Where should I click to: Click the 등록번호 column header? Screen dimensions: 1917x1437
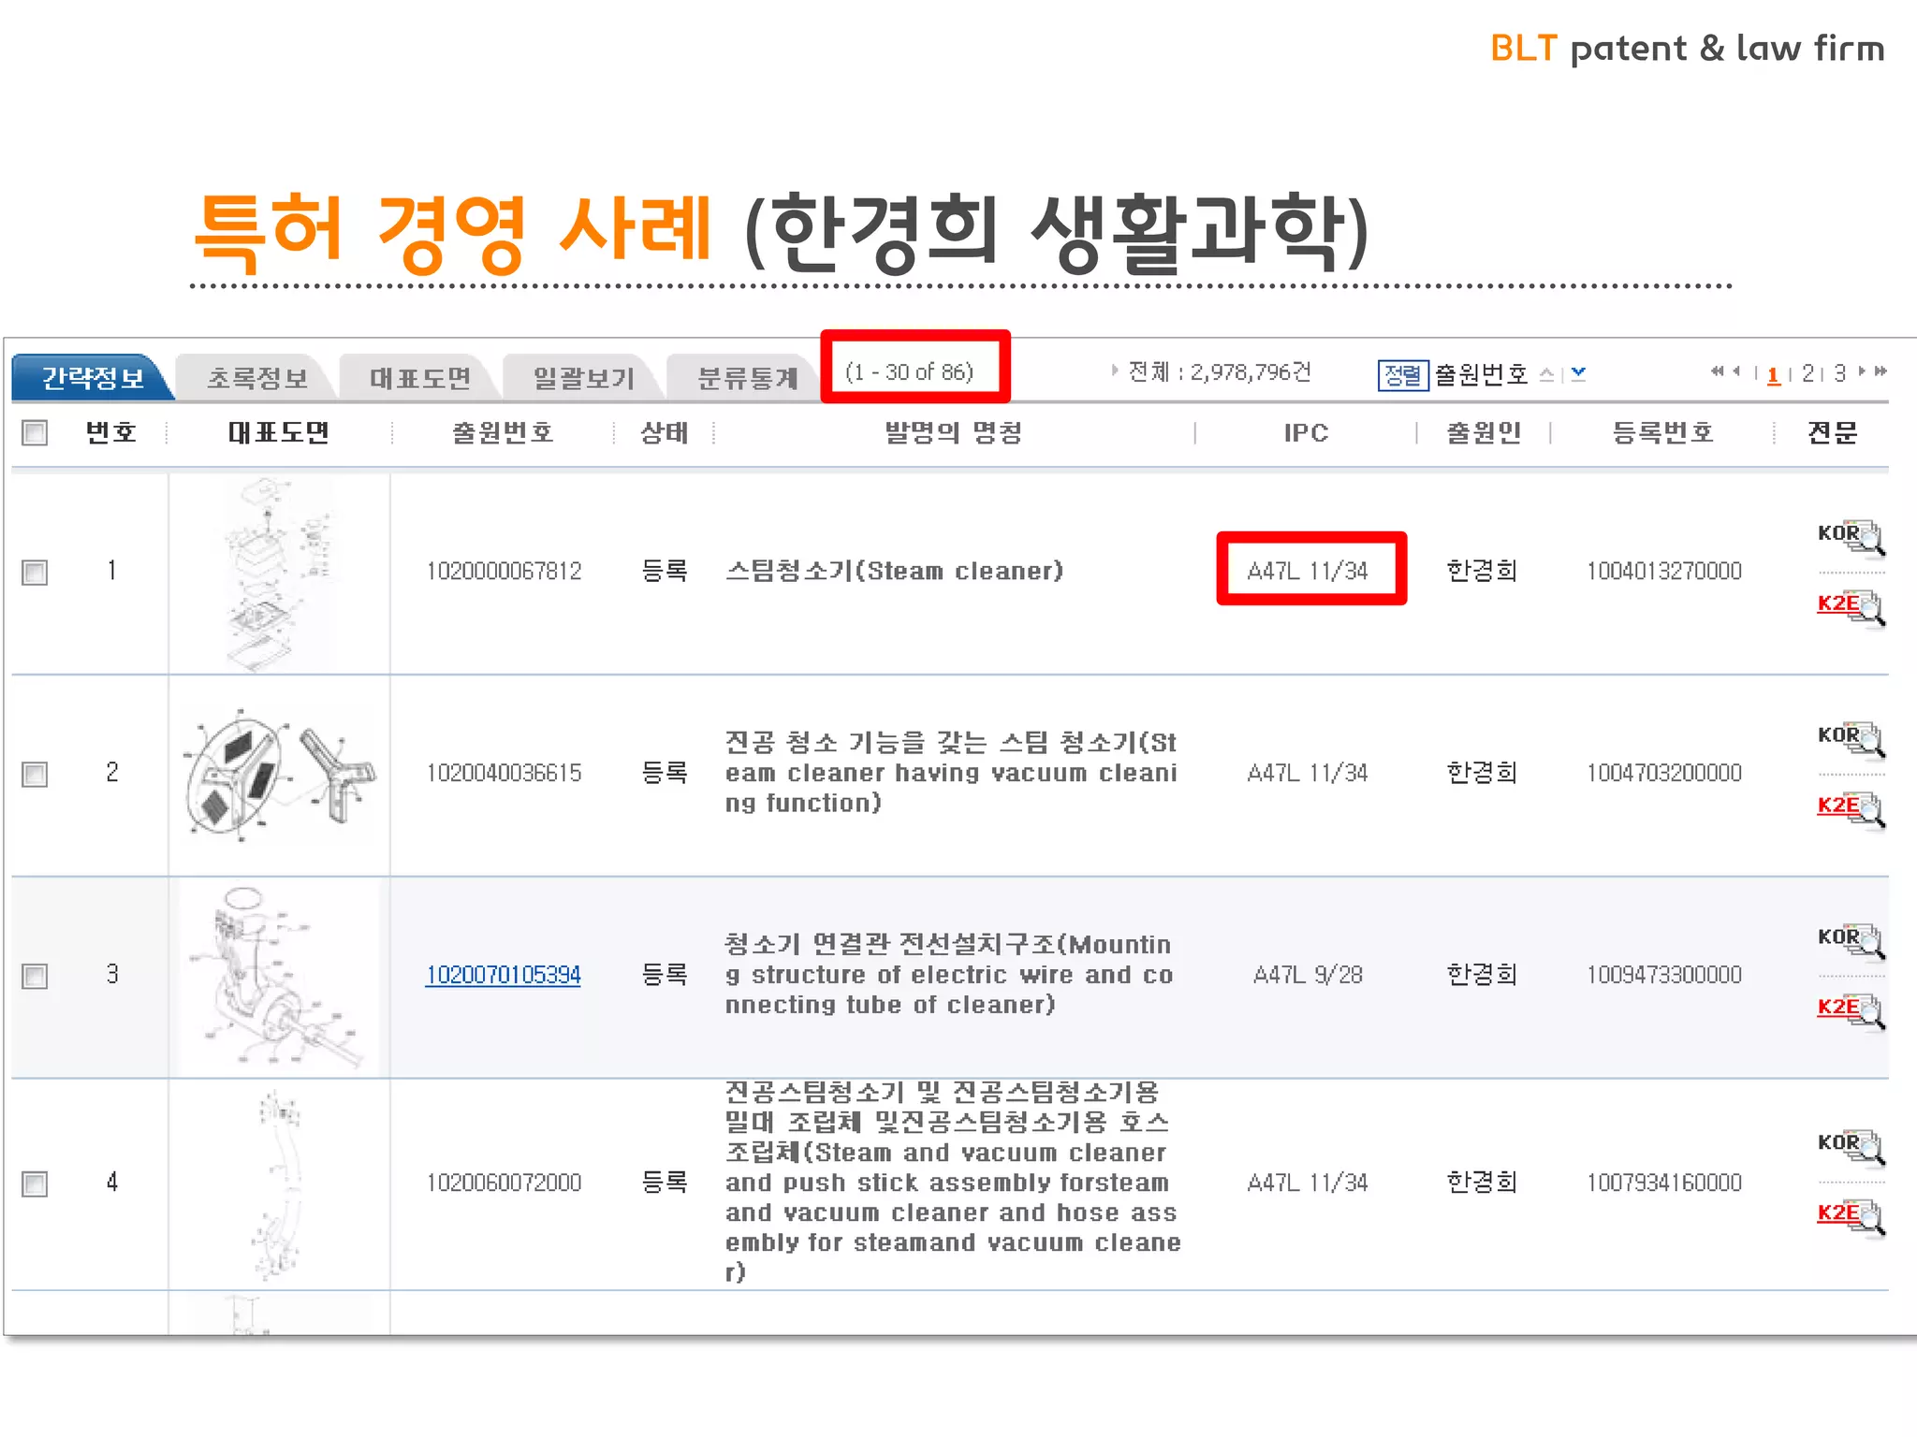coord(1662,432)
